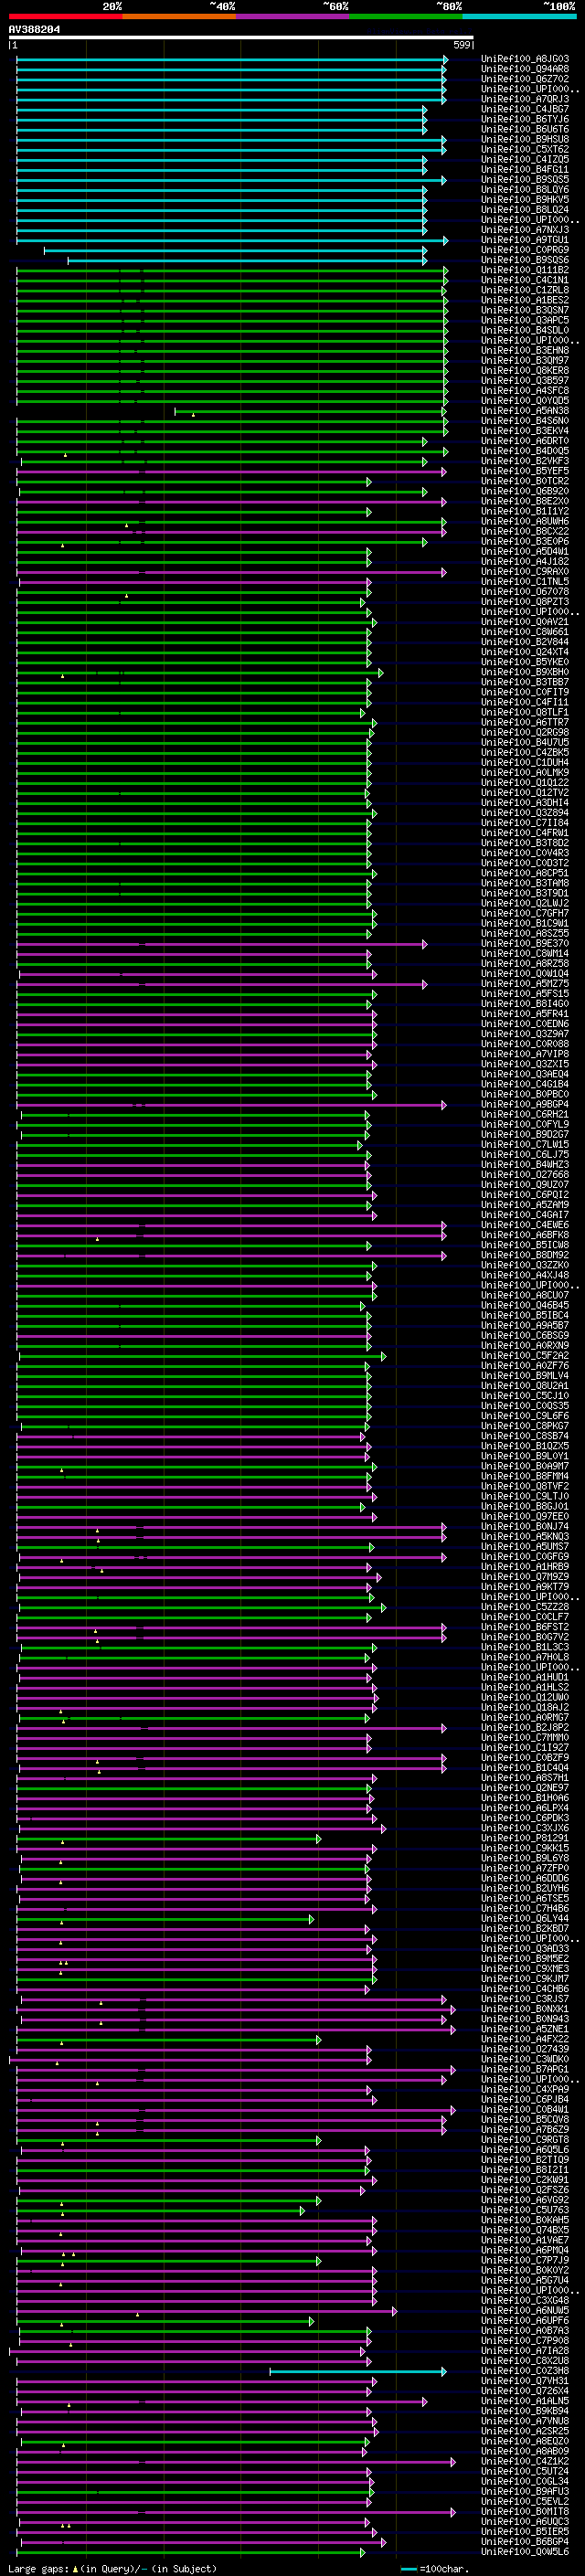Click the query end position "599"
Viewport: 585px width, 2576px height.
[462, 45]
